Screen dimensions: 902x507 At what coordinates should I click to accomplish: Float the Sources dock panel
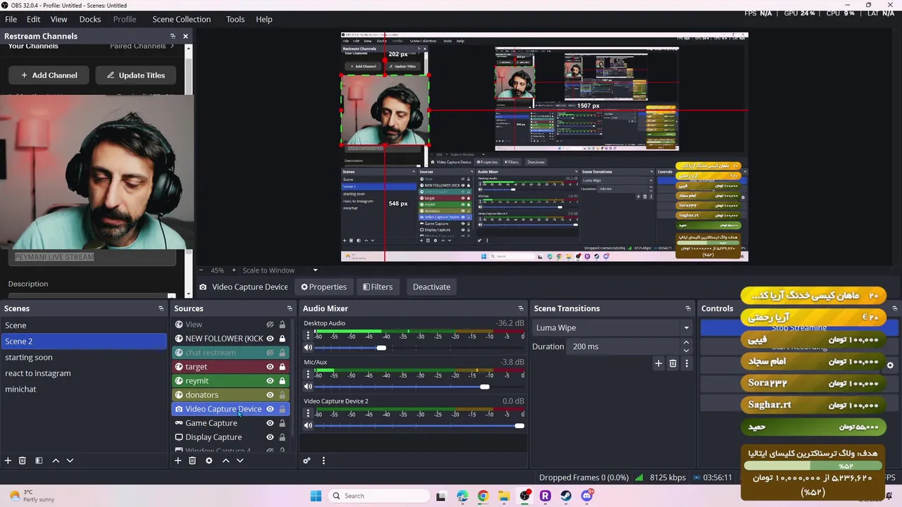(x=290, y=308)
